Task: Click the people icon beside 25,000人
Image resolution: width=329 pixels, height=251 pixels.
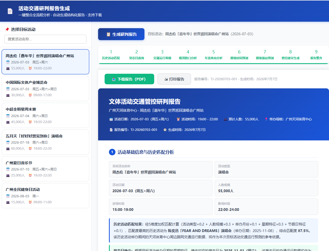Action: point(8,175)
